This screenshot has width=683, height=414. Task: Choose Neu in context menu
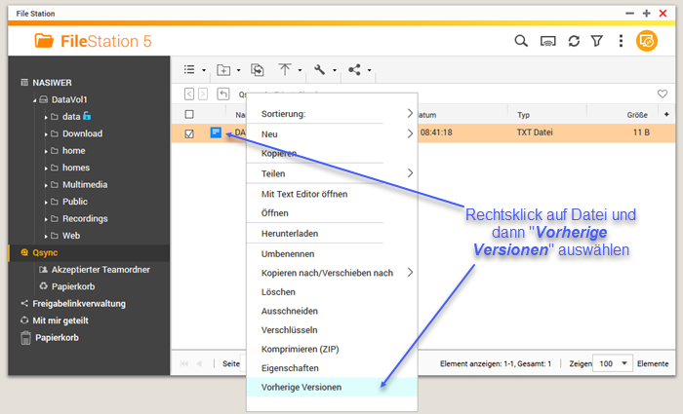[x=332, y=134]
